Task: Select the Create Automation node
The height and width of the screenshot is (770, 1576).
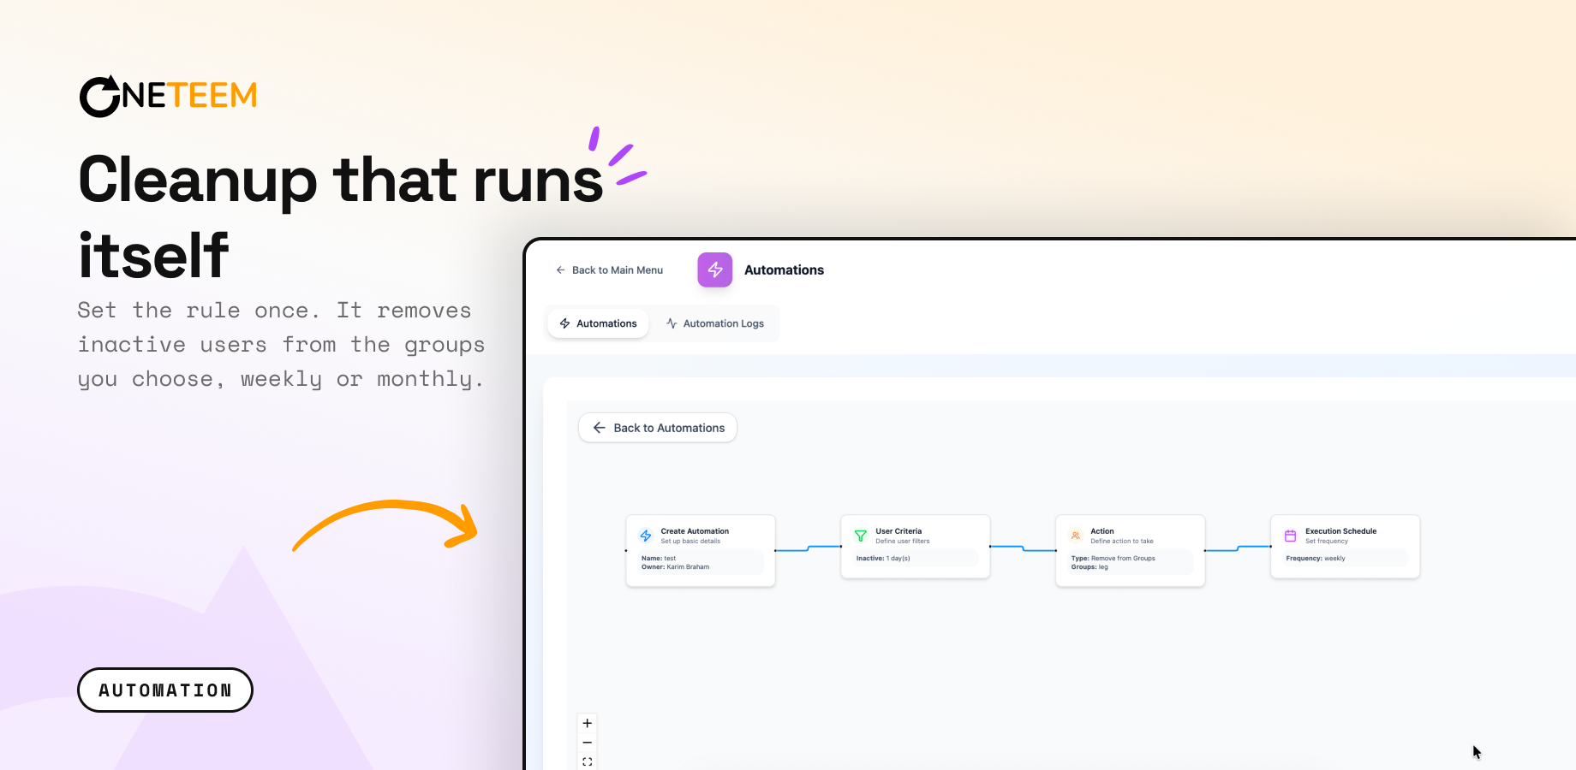Action: (701, 550)
